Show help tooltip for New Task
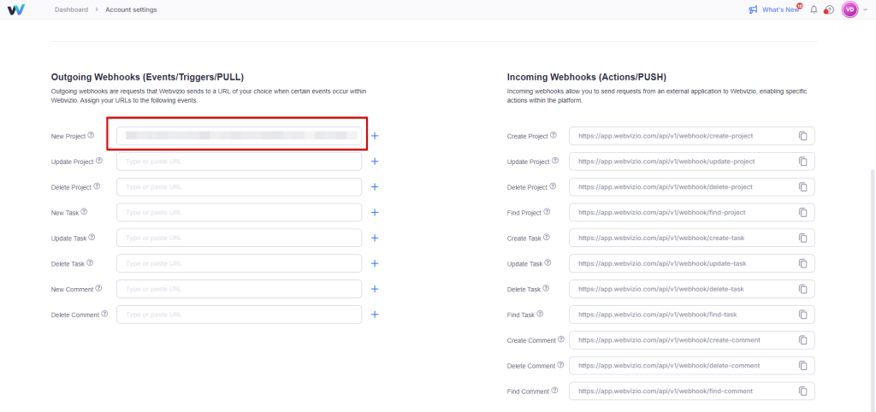The image size is (876, 412). point(84,212)
